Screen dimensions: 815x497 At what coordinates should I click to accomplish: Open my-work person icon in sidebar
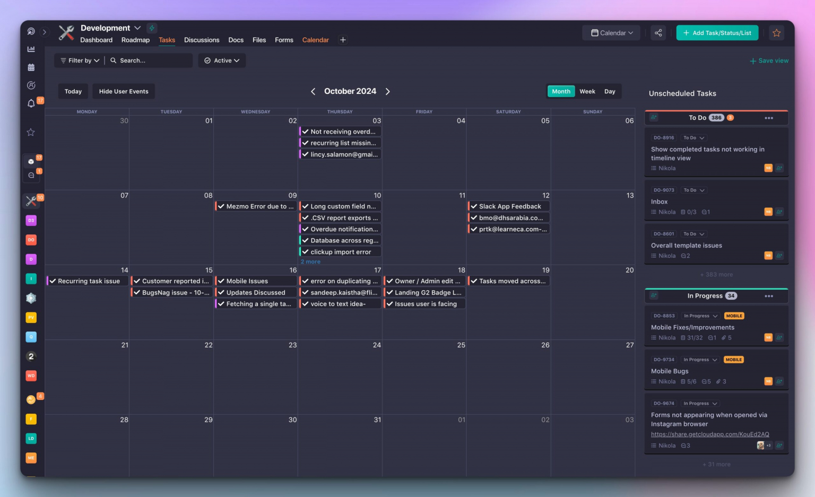pyautogui.click(x=31, y=85)
